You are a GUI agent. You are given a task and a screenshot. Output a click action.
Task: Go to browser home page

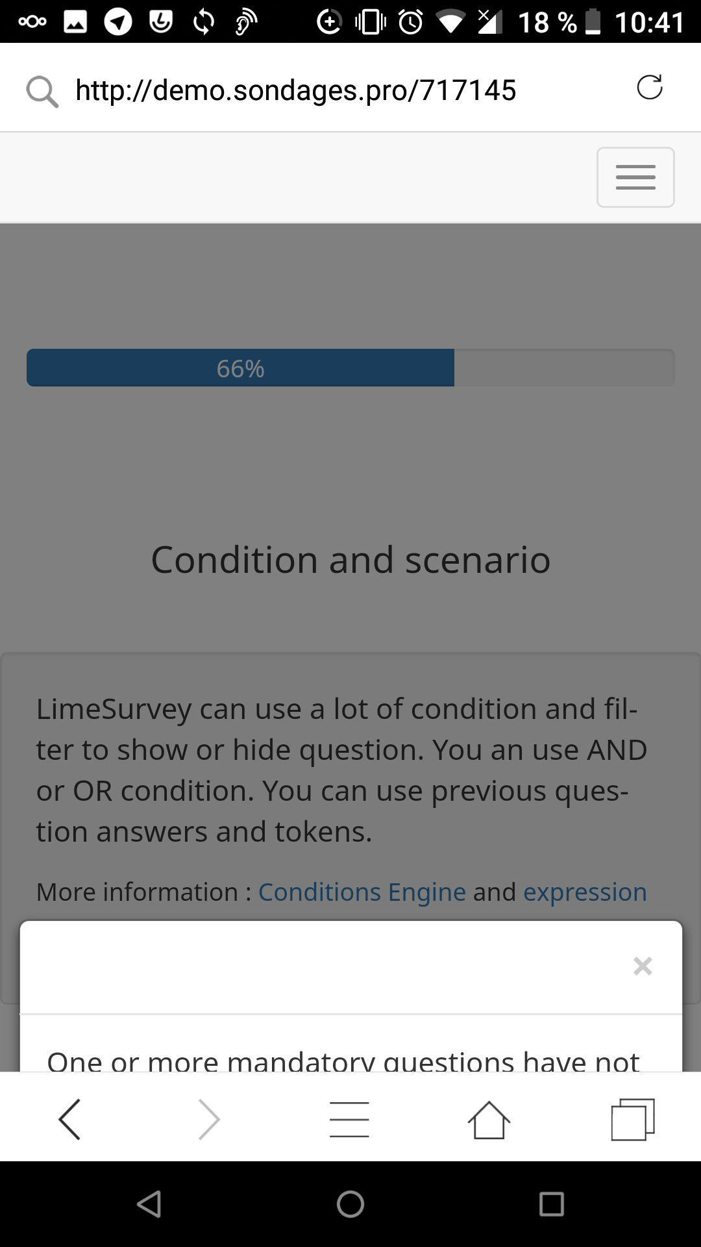[x=489, y=1119]
